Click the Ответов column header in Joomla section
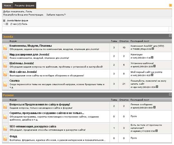174x145 pixels. (124, 41)
